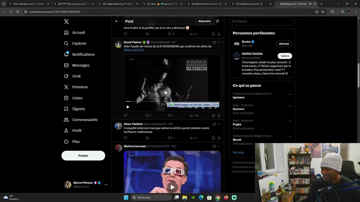Repost David Palmer's post
Image resolution: width=360 pixels, height=202 pixels.
tap(147, 115)
